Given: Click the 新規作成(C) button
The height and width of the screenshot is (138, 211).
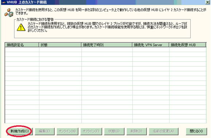Looking at the screenshot, I should (20, 131).
